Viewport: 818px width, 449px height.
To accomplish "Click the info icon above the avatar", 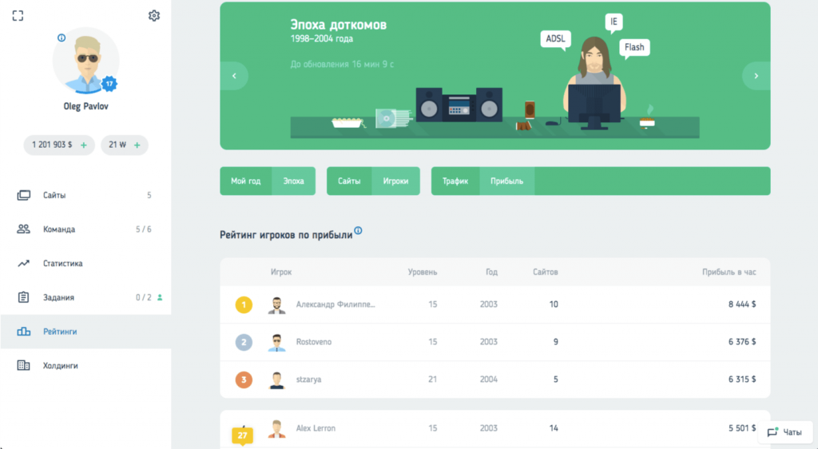I will click(62, 38).
